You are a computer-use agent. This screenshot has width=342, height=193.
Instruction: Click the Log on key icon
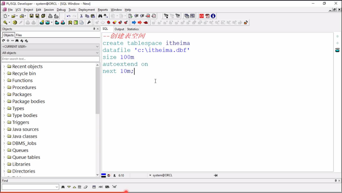coord(5,22)
